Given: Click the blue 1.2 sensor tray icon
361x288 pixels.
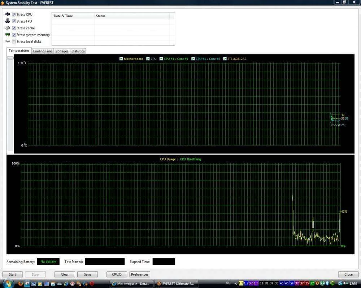Looking at the screenshot, I should point(246,283).
